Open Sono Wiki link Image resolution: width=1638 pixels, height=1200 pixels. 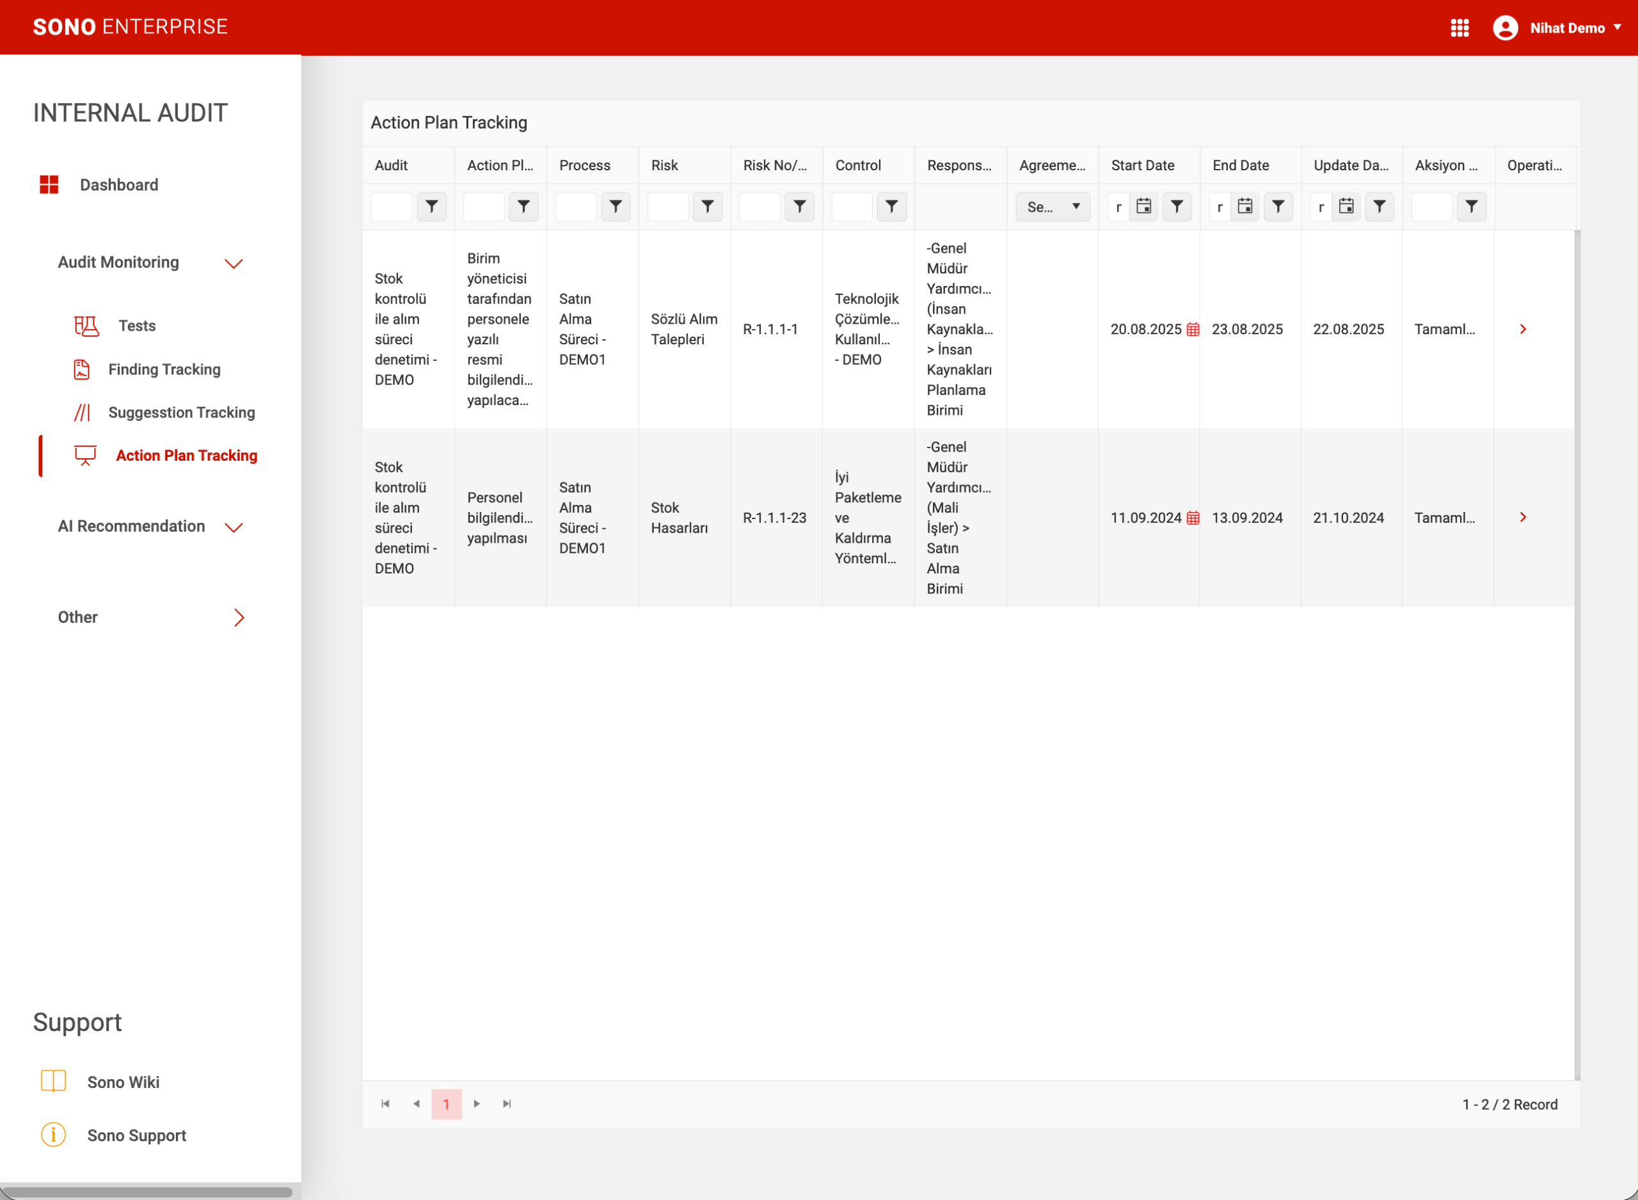point(123,1082)
